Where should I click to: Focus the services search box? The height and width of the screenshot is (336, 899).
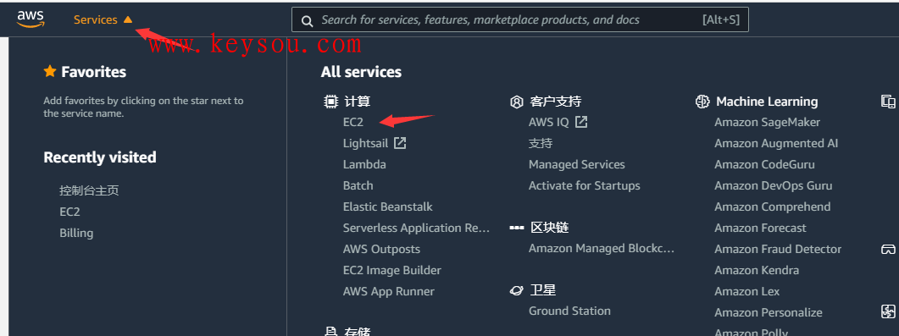point(519,19)
